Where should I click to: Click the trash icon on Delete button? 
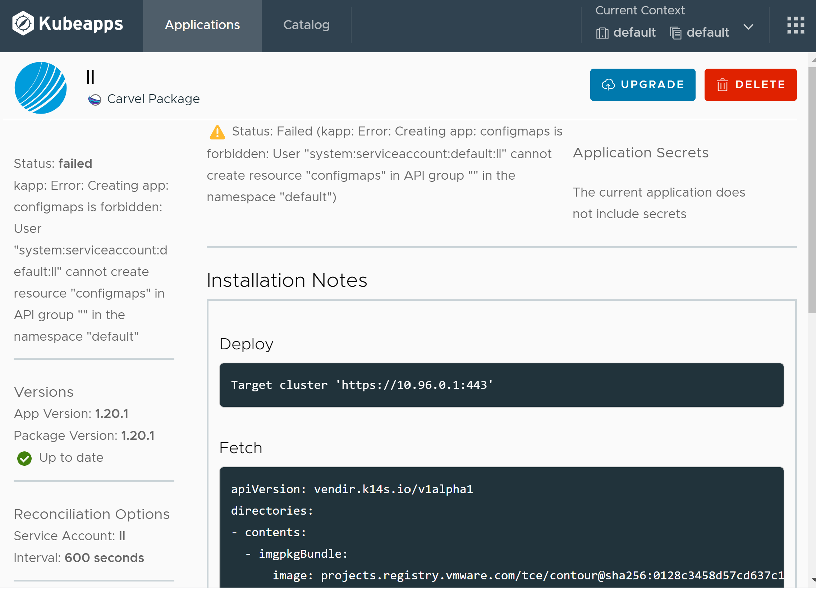(722, 85)
